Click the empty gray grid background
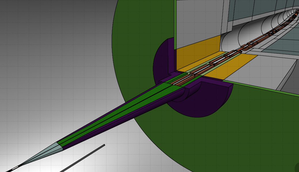Image resolution: width=299 pixels, height=172 pixels. tap(43, 57)
